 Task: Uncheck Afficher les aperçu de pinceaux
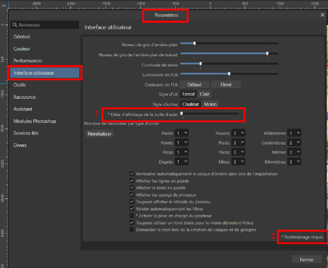(x=132, y=195)
